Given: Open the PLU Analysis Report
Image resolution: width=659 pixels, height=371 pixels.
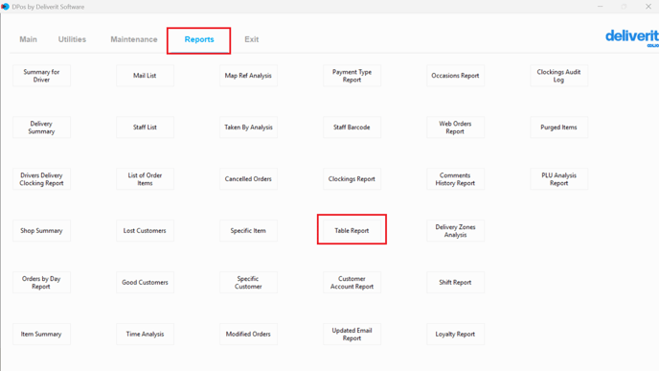Looking at the screenshot, I should (x=559, y=178).
